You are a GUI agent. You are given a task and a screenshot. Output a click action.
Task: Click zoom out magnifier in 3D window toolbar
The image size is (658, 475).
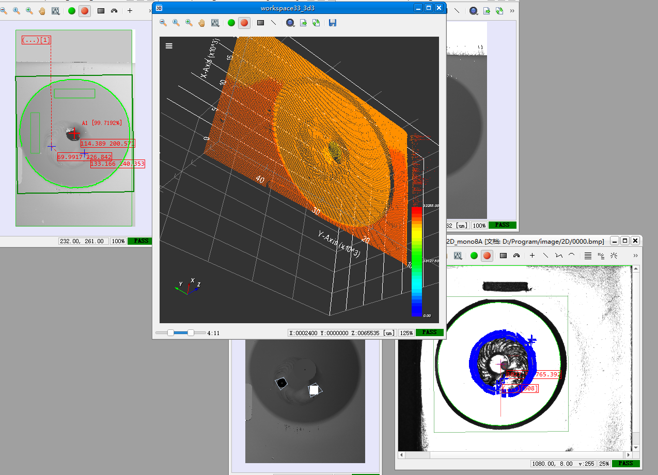[163, 23]
